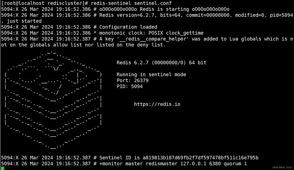Click the green terminal cursor block

[x=2, y=168]
